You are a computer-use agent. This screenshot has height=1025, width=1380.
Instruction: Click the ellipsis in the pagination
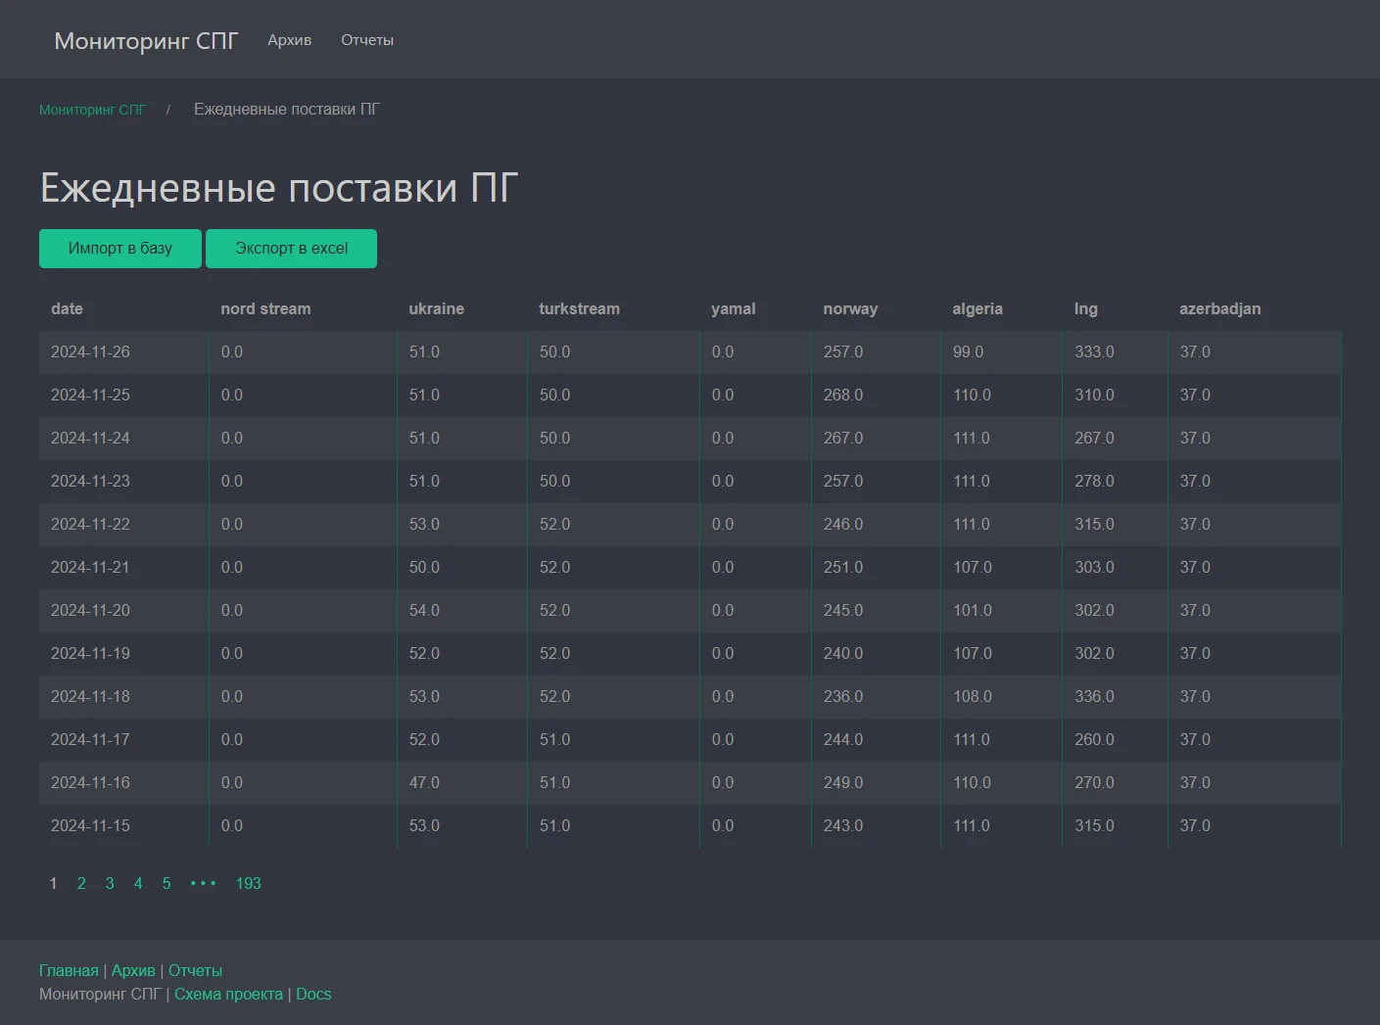coord(203,883)
